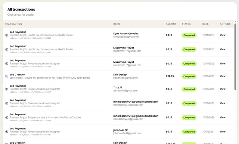Click user name 'Trixy AI'
The width and height of the screenshot is (239, 144).
click(118, 88)
